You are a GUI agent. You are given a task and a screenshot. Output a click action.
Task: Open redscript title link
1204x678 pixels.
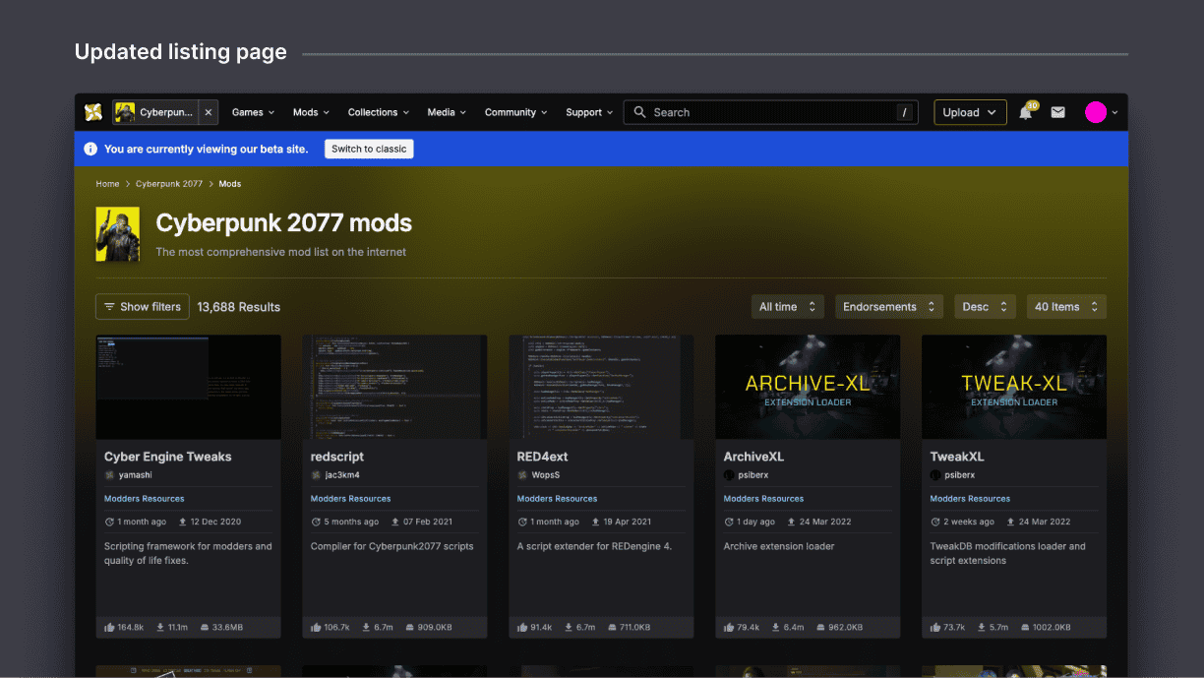pyautogui.click(x=338, y=457)
